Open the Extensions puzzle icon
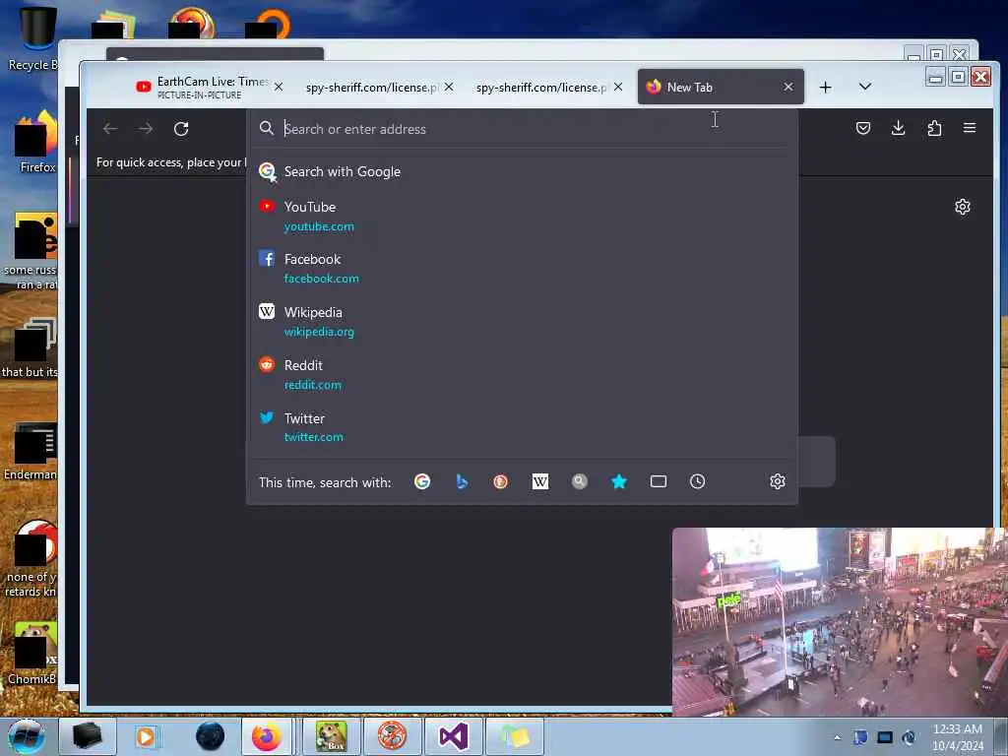The height and width of the screenshot is (756, 1008). (x=934, y=128)
